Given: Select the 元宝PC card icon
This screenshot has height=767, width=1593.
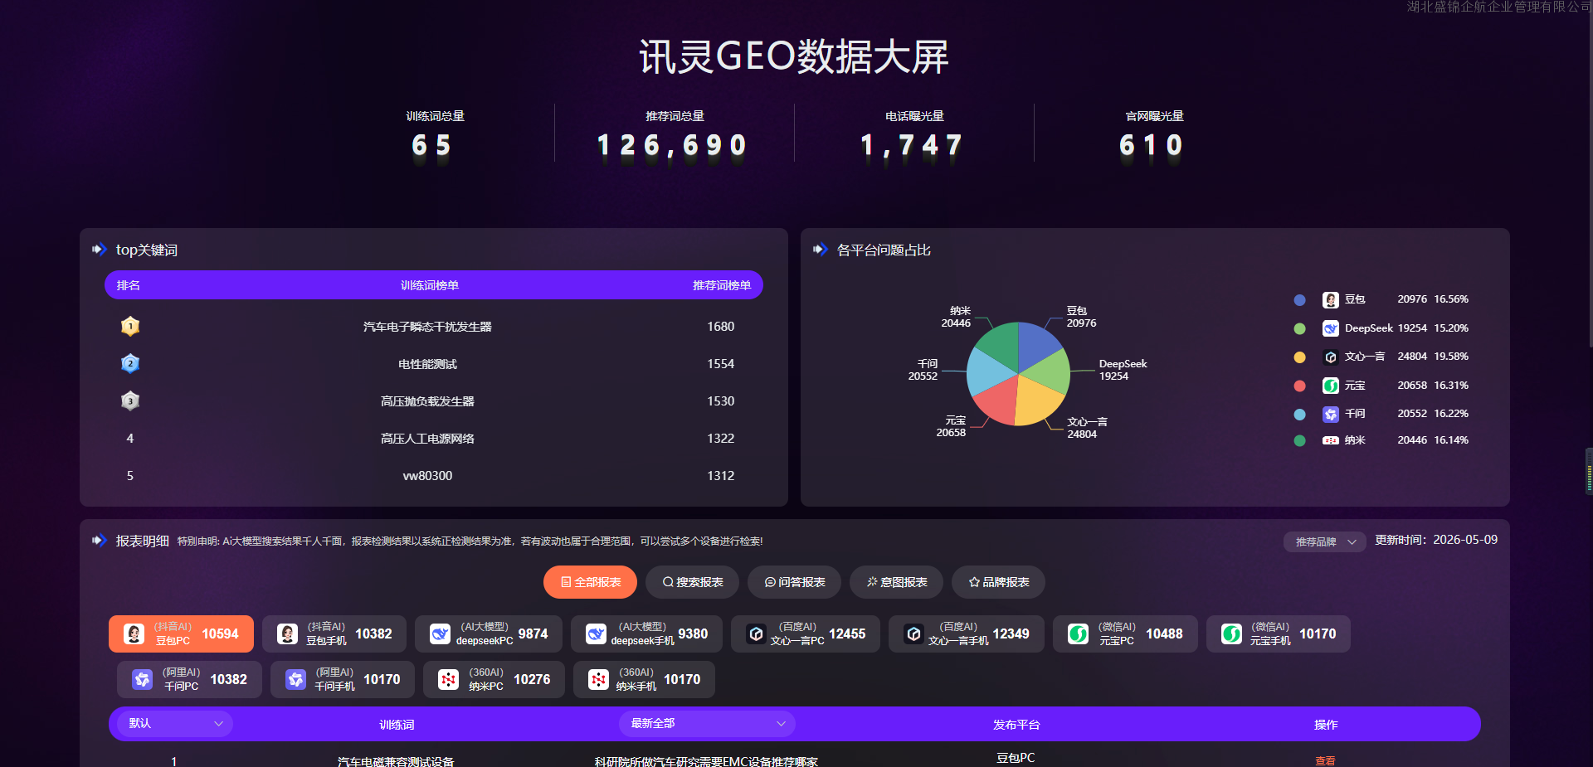Looking at the screenshot, I should [1078, 634].
